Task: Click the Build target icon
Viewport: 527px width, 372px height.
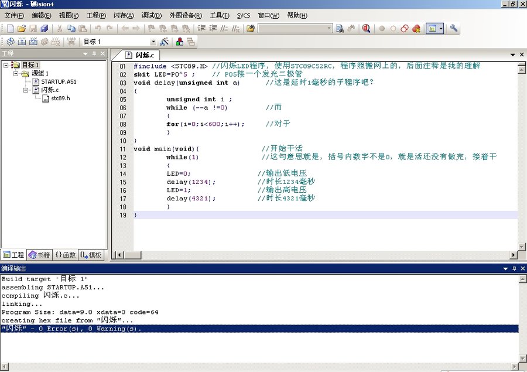Action: (21, 42)
